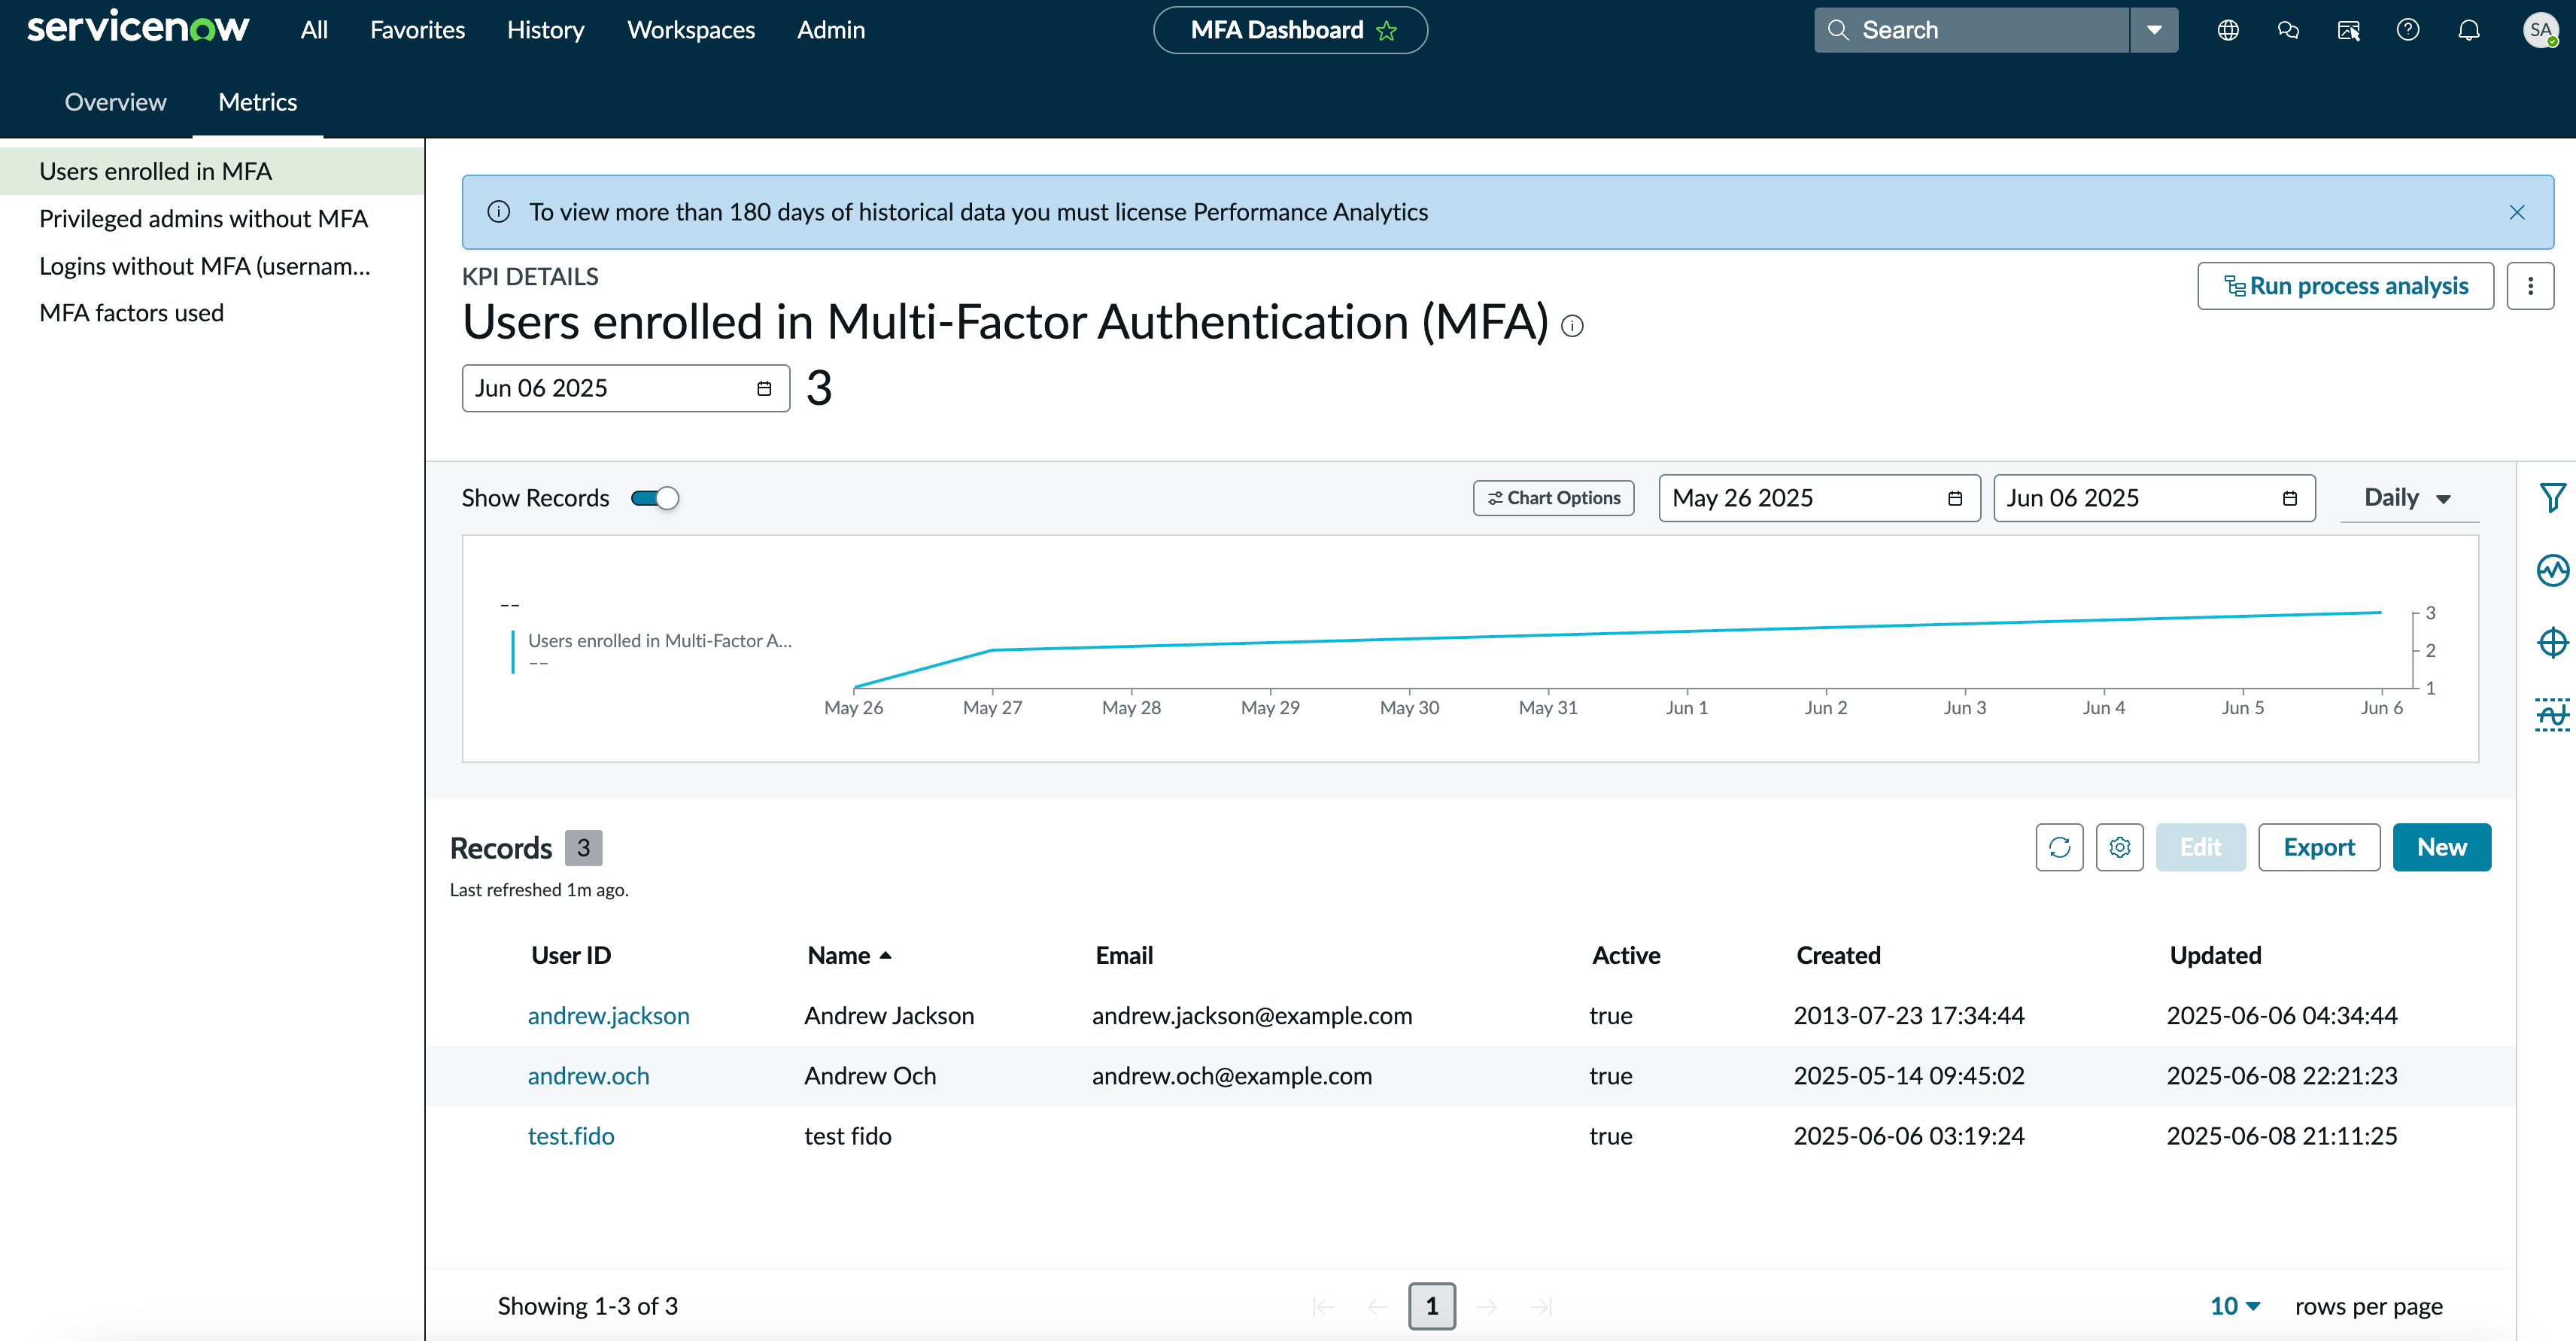Viewport: 2576px width, 1341px height.
Task: Open the Favorites menu
Action: [417, 30]
